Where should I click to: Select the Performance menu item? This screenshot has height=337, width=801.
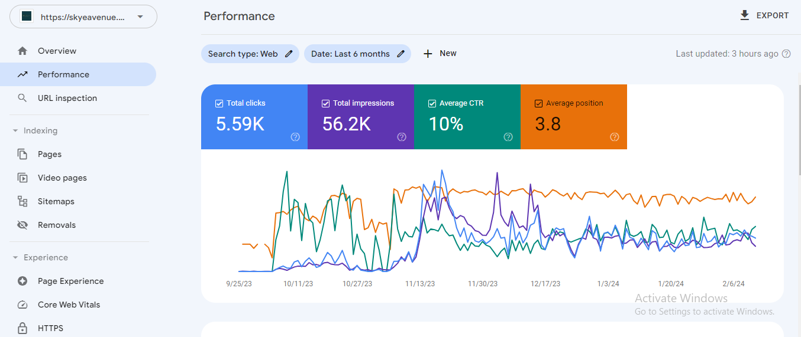(x=78, y=74)
